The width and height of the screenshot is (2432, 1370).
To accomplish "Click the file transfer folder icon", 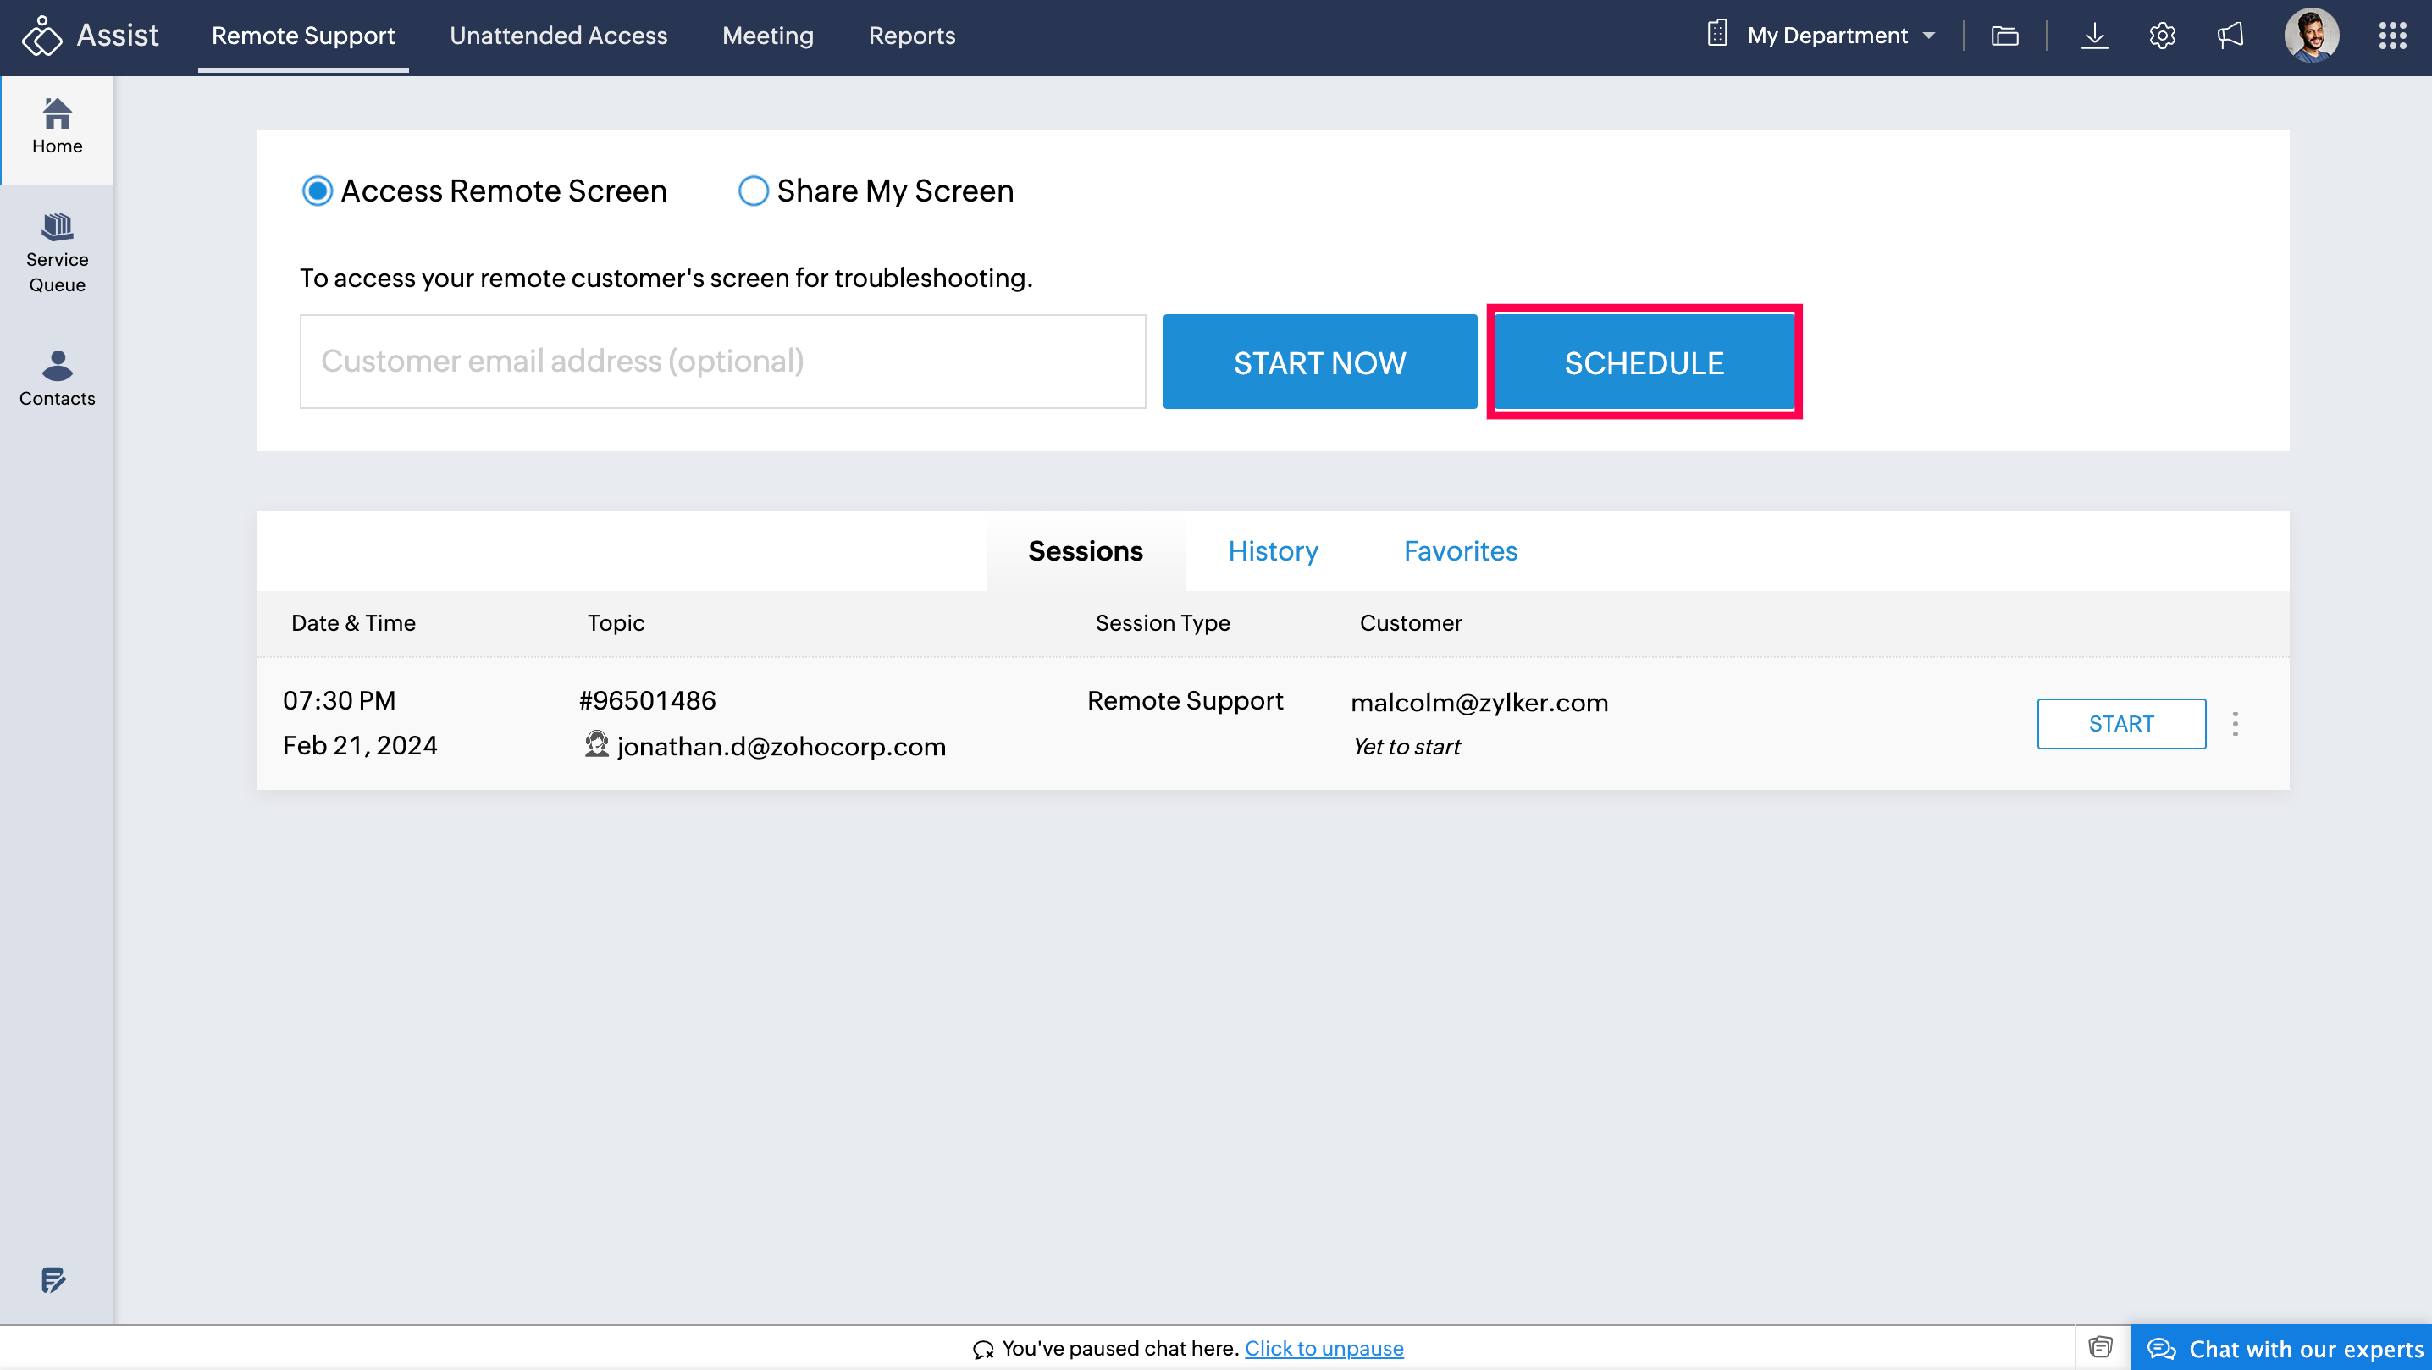I will click(2004, 36).
